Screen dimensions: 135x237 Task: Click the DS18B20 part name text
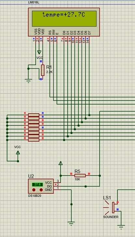pyautogui.click(x=35, y=196)
